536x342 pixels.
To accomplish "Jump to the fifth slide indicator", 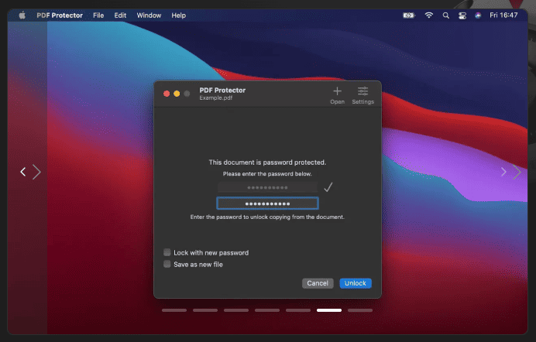I will (298, 310).
